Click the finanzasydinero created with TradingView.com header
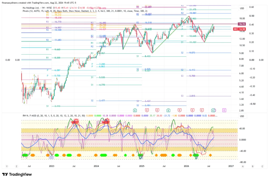This screenshot has height=180, width=269. 39,3
